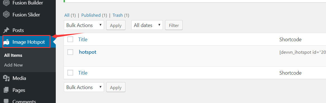Click the Pages icon in sidebar

point(6,90)
